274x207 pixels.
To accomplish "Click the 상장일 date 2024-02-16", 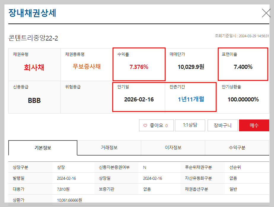I will [152, 178].
